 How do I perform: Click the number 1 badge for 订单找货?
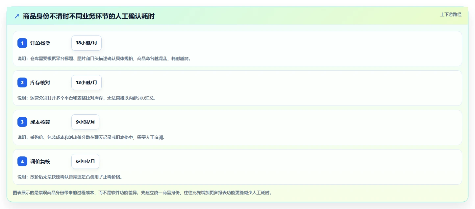(22, 43)
